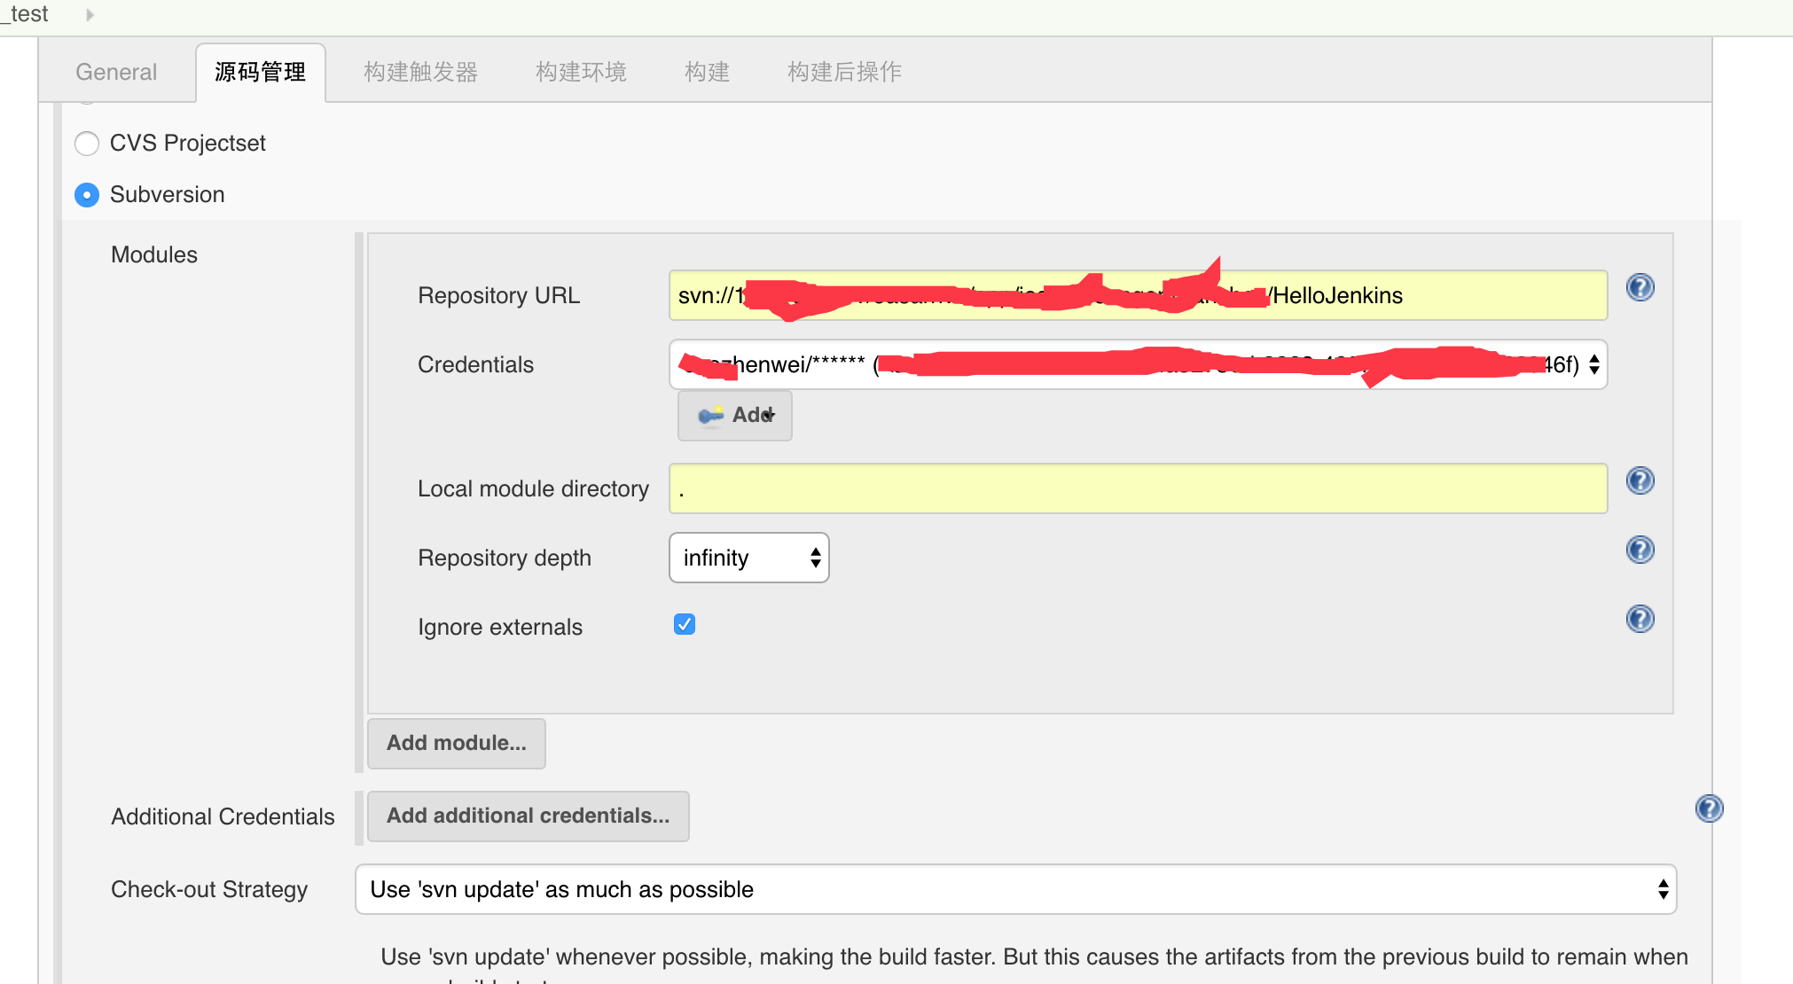This screenshot has height=984, width=1793.
Task: Click the Subversion radio button
Action: (85, 194)
